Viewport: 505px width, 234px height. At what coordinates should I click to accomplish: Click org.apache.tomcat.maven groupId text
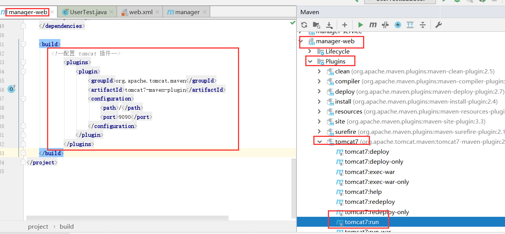point(151,81)
